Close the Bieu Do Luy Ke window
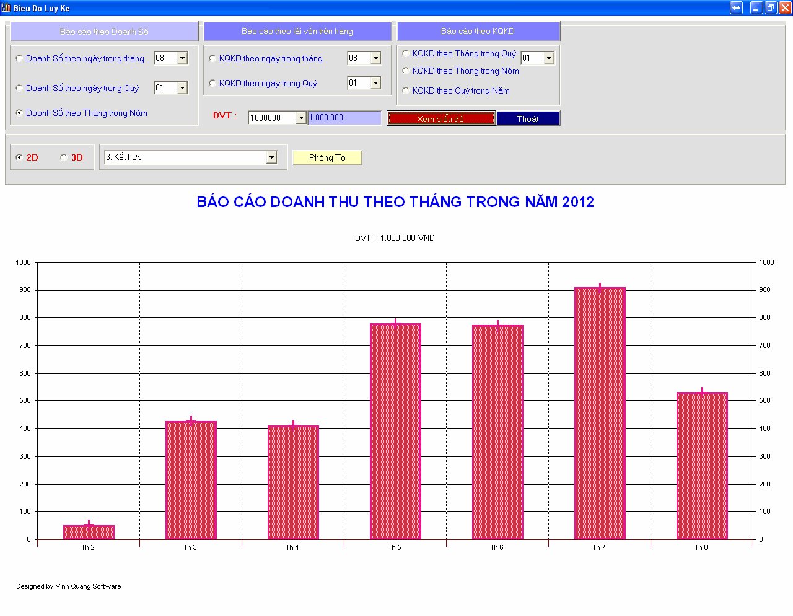The image size is (793, 616). coord(785,7)
